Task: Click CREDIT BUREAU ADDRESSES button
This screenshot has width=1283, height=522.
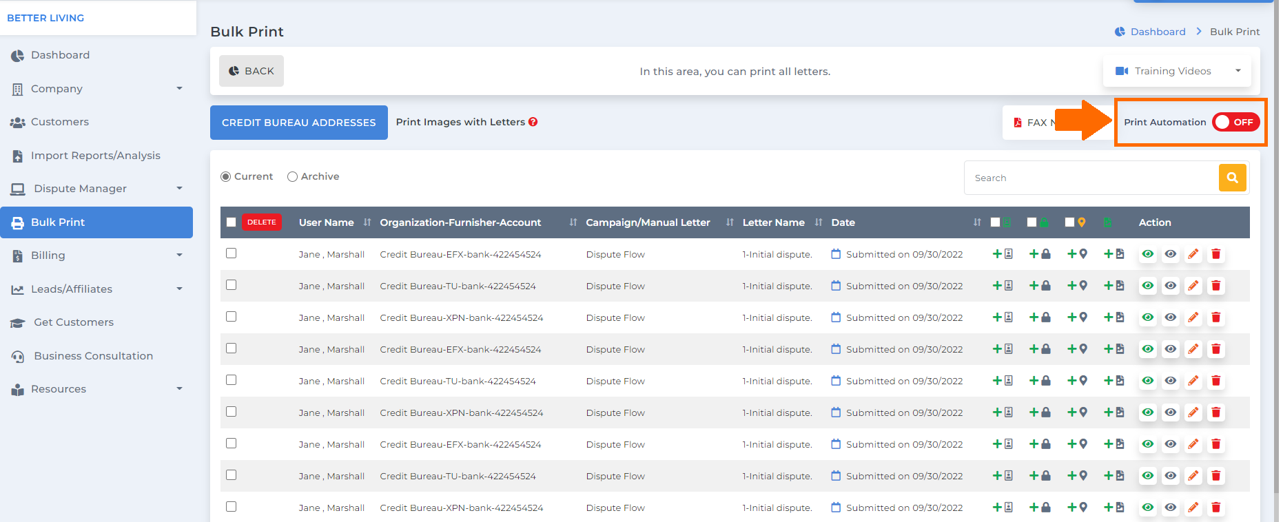Action: 299,123
